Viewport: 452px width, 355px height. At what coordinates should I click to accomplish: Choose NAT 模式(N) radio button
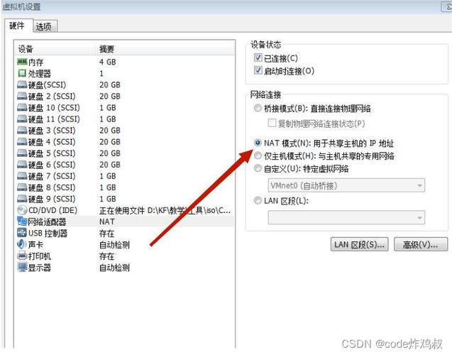258,143
